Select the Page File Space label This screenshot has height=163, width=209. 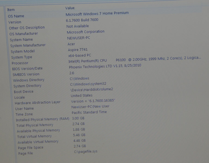[x=31, y=148]
